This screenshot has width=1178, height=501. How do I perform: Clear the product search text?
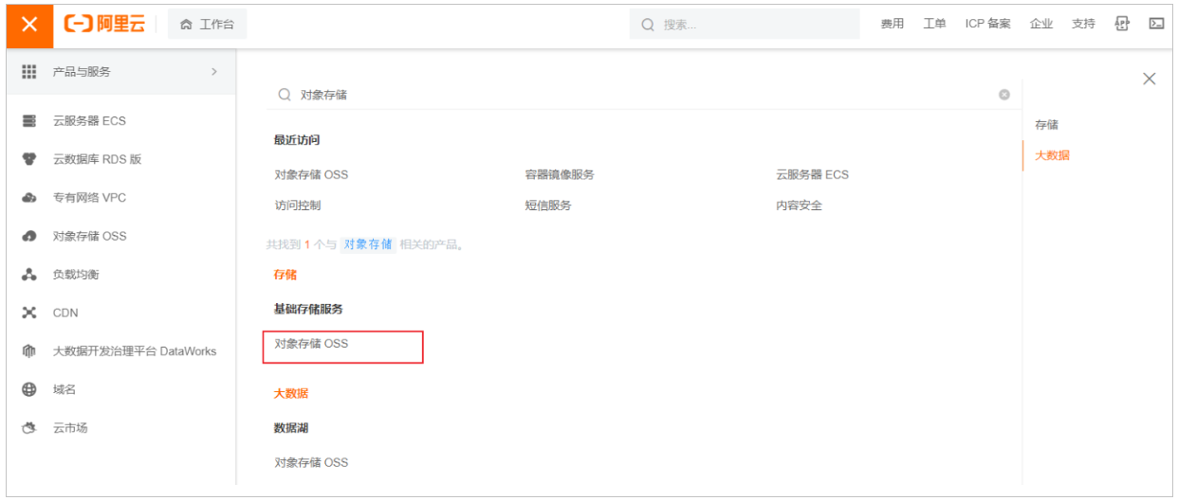(x=1004, y=95)
